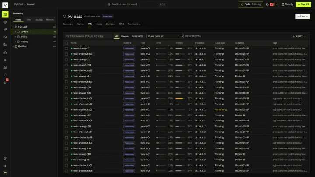Click the status dot of web-checkout-s03
This screenshot has height=177, width=315.
72,110
